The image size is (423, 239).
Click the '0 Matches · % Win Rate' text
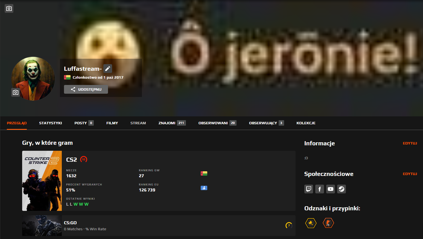[x=85, y=229]
